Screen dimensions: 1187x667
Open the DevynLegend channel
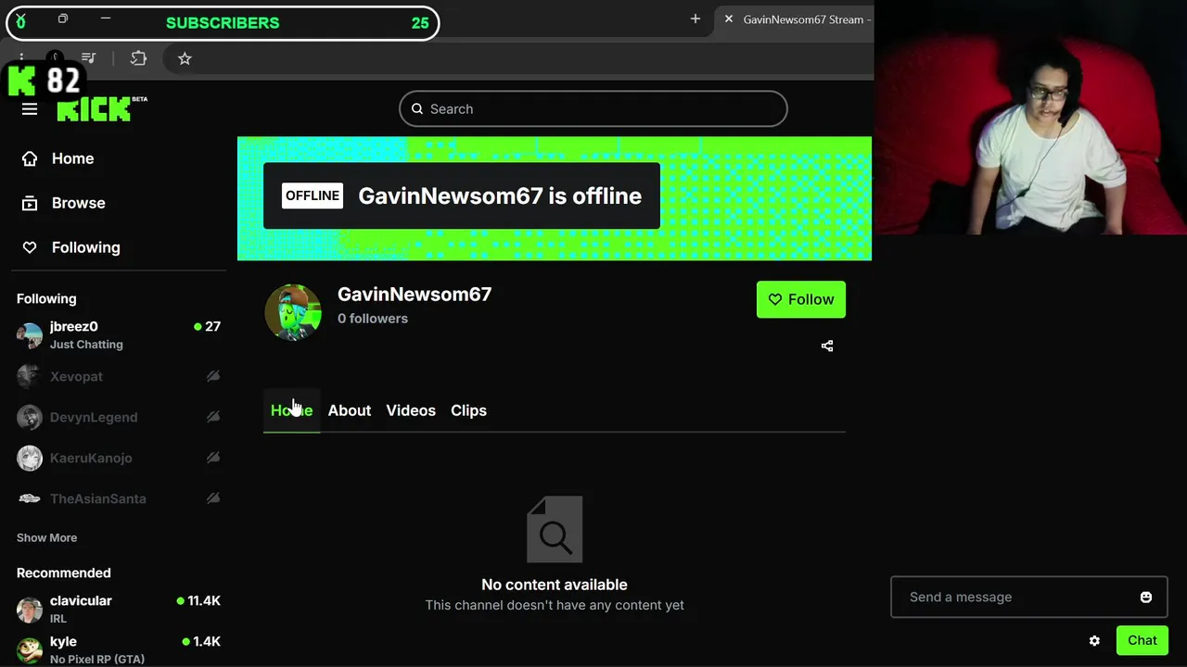(119, 417)
